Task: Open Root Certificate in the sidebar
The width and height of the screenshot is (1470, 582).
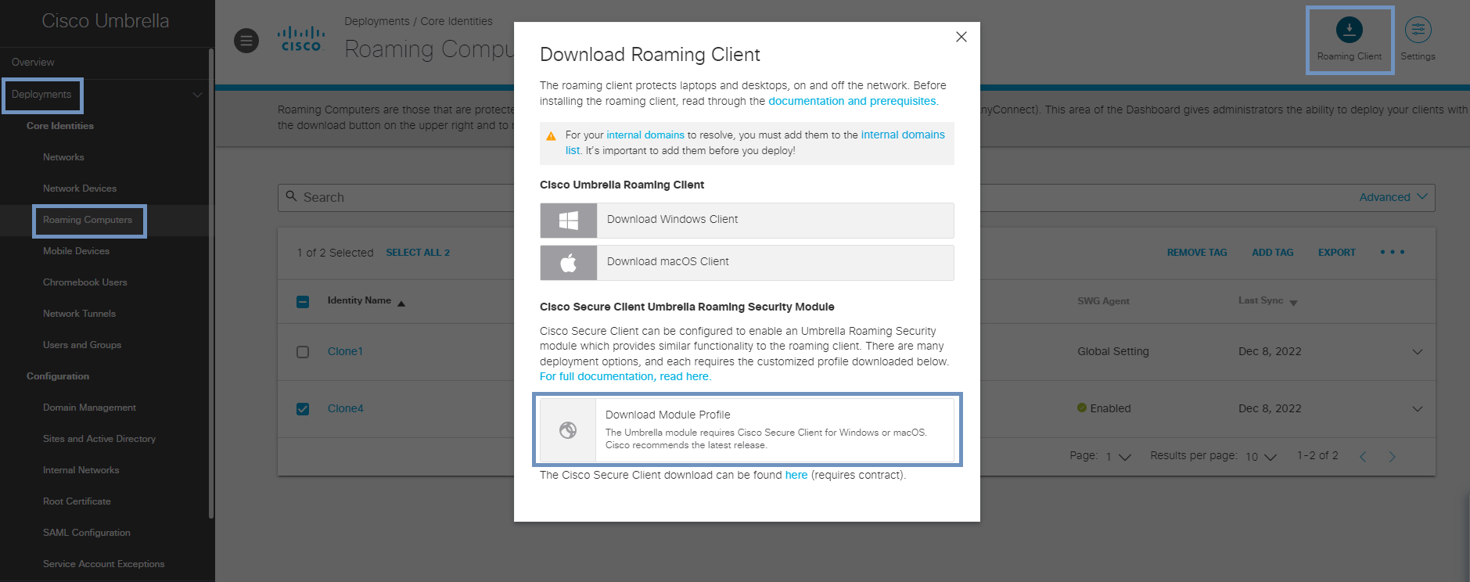Action: tap(77, 501)
